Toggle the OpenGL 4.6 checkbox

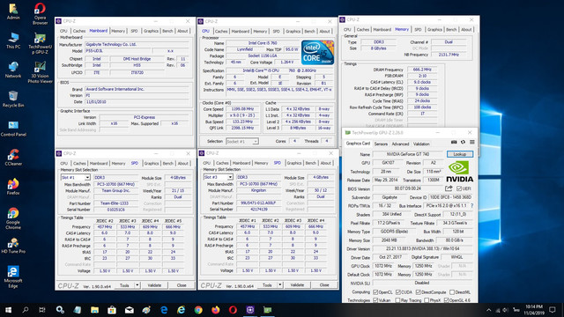click(x=447, y=299)
